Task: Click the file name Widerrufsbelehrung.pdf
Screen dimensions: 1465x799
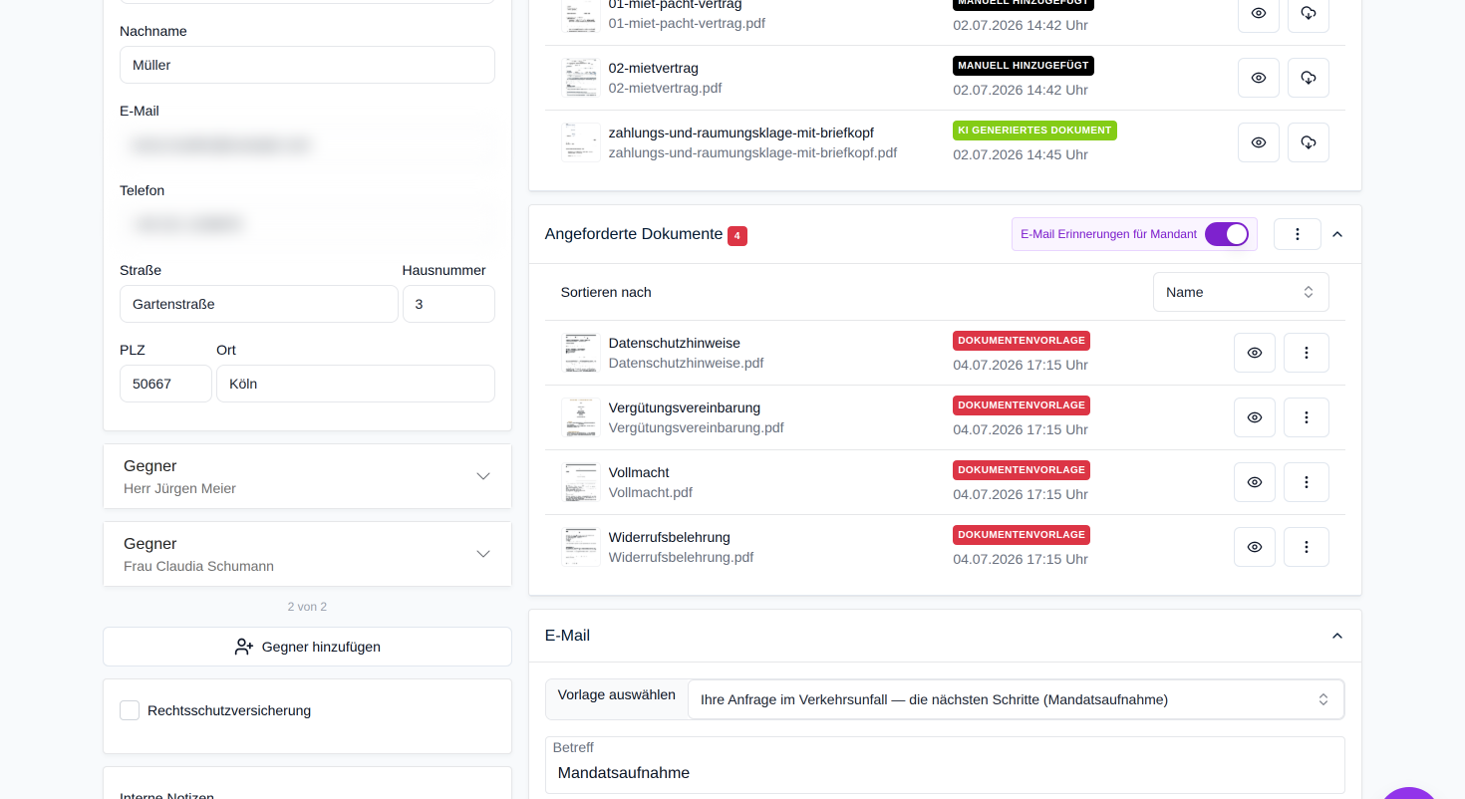Action: [x=682, y=557]
